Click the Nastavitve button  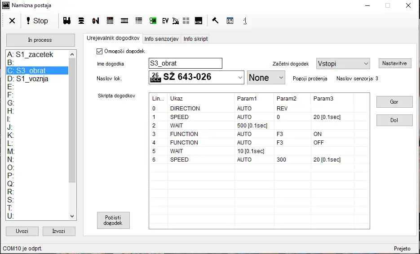tap(394, 63)
